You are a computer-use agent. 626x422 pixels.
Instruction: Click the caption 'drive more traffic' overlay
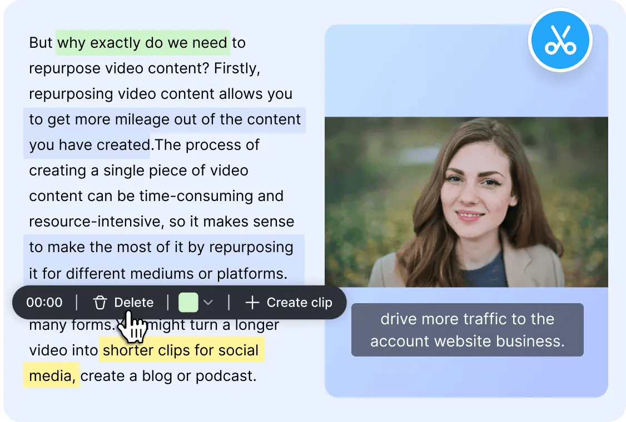coord(467,330)
